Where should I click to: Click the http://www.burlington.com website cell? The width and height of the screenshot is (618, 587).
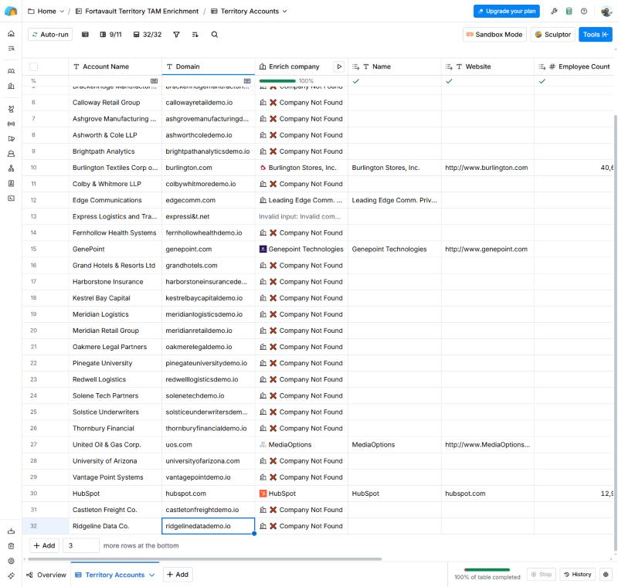[x=487, y=168]
